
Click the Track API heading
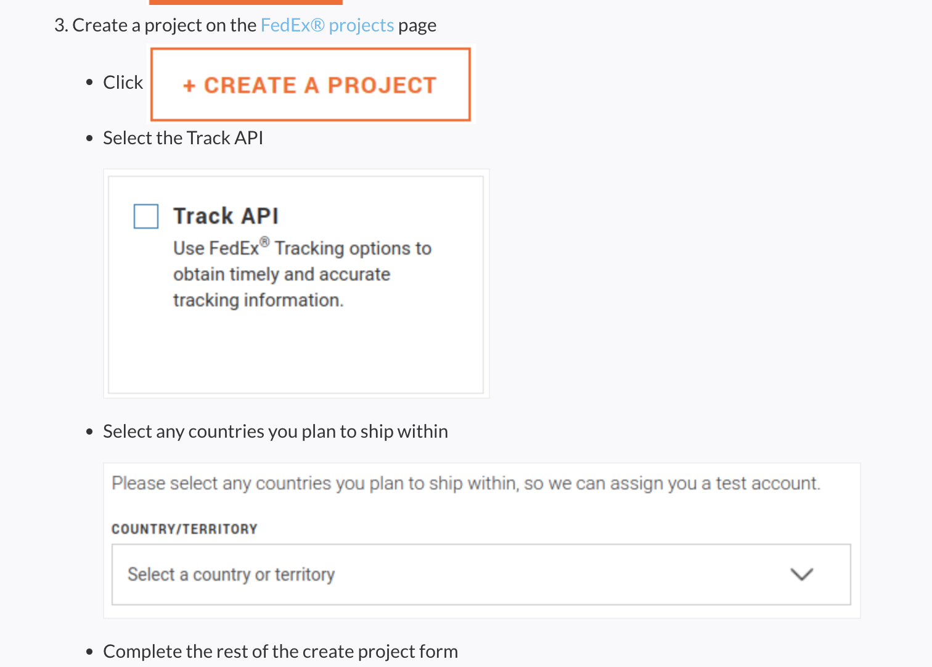(226, 216)
